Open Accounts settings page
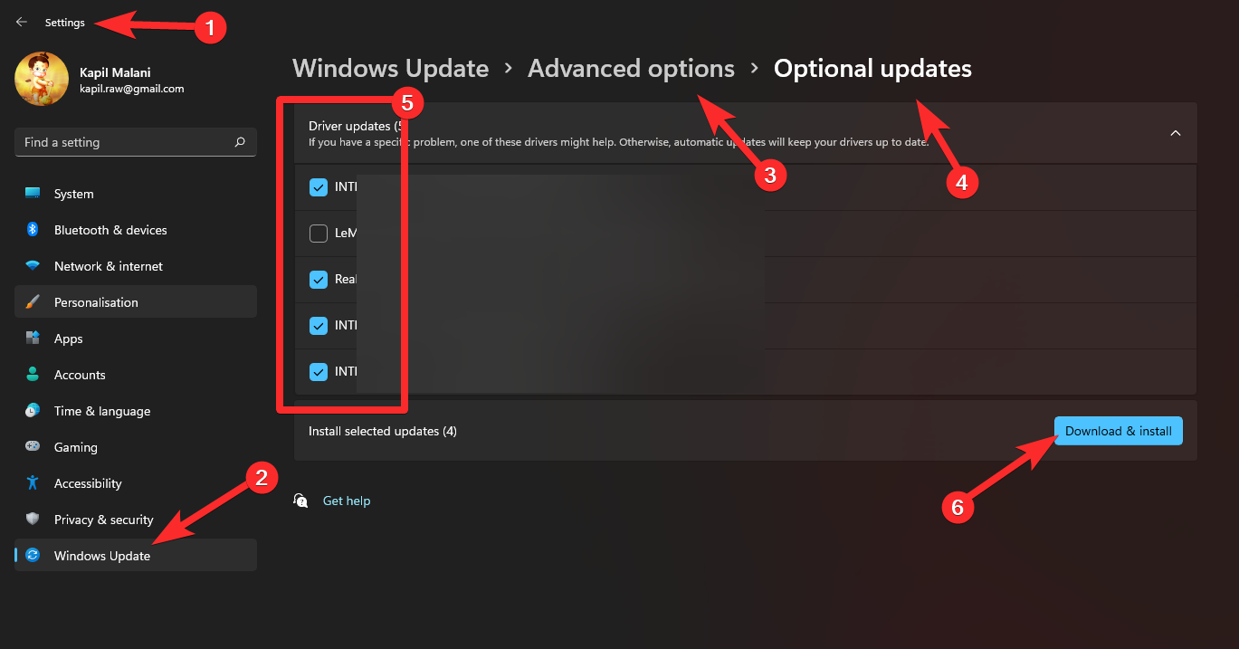The width and height of the screenshot is (1239, 649). coord(136,375)
